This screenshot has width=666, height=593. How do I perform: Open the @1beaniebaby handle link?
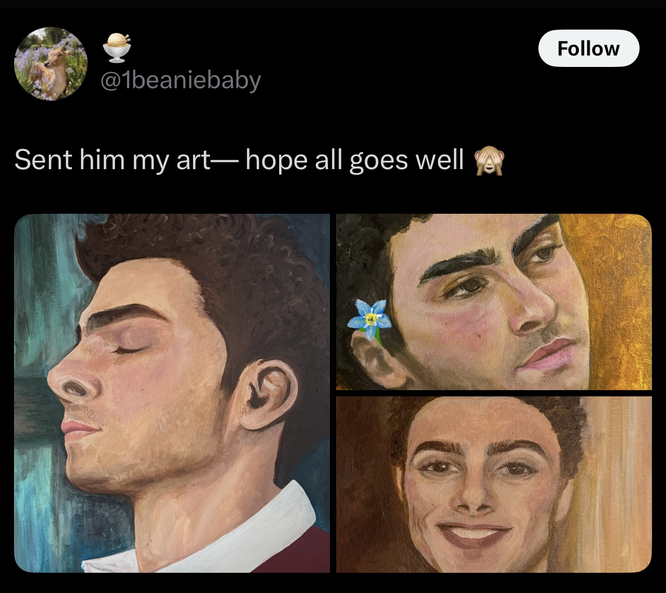coord(180,80)
